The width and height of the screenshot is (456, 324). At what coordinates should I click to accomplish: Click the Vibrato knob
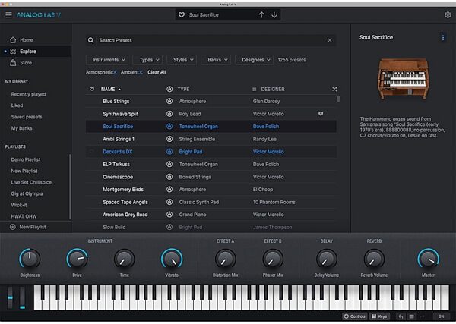click(172, 259)
